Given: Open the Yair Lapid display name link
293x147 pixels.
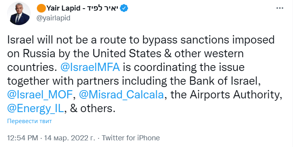Looking at the screenshot, I should pyautogui.click(x=64, y=8).
